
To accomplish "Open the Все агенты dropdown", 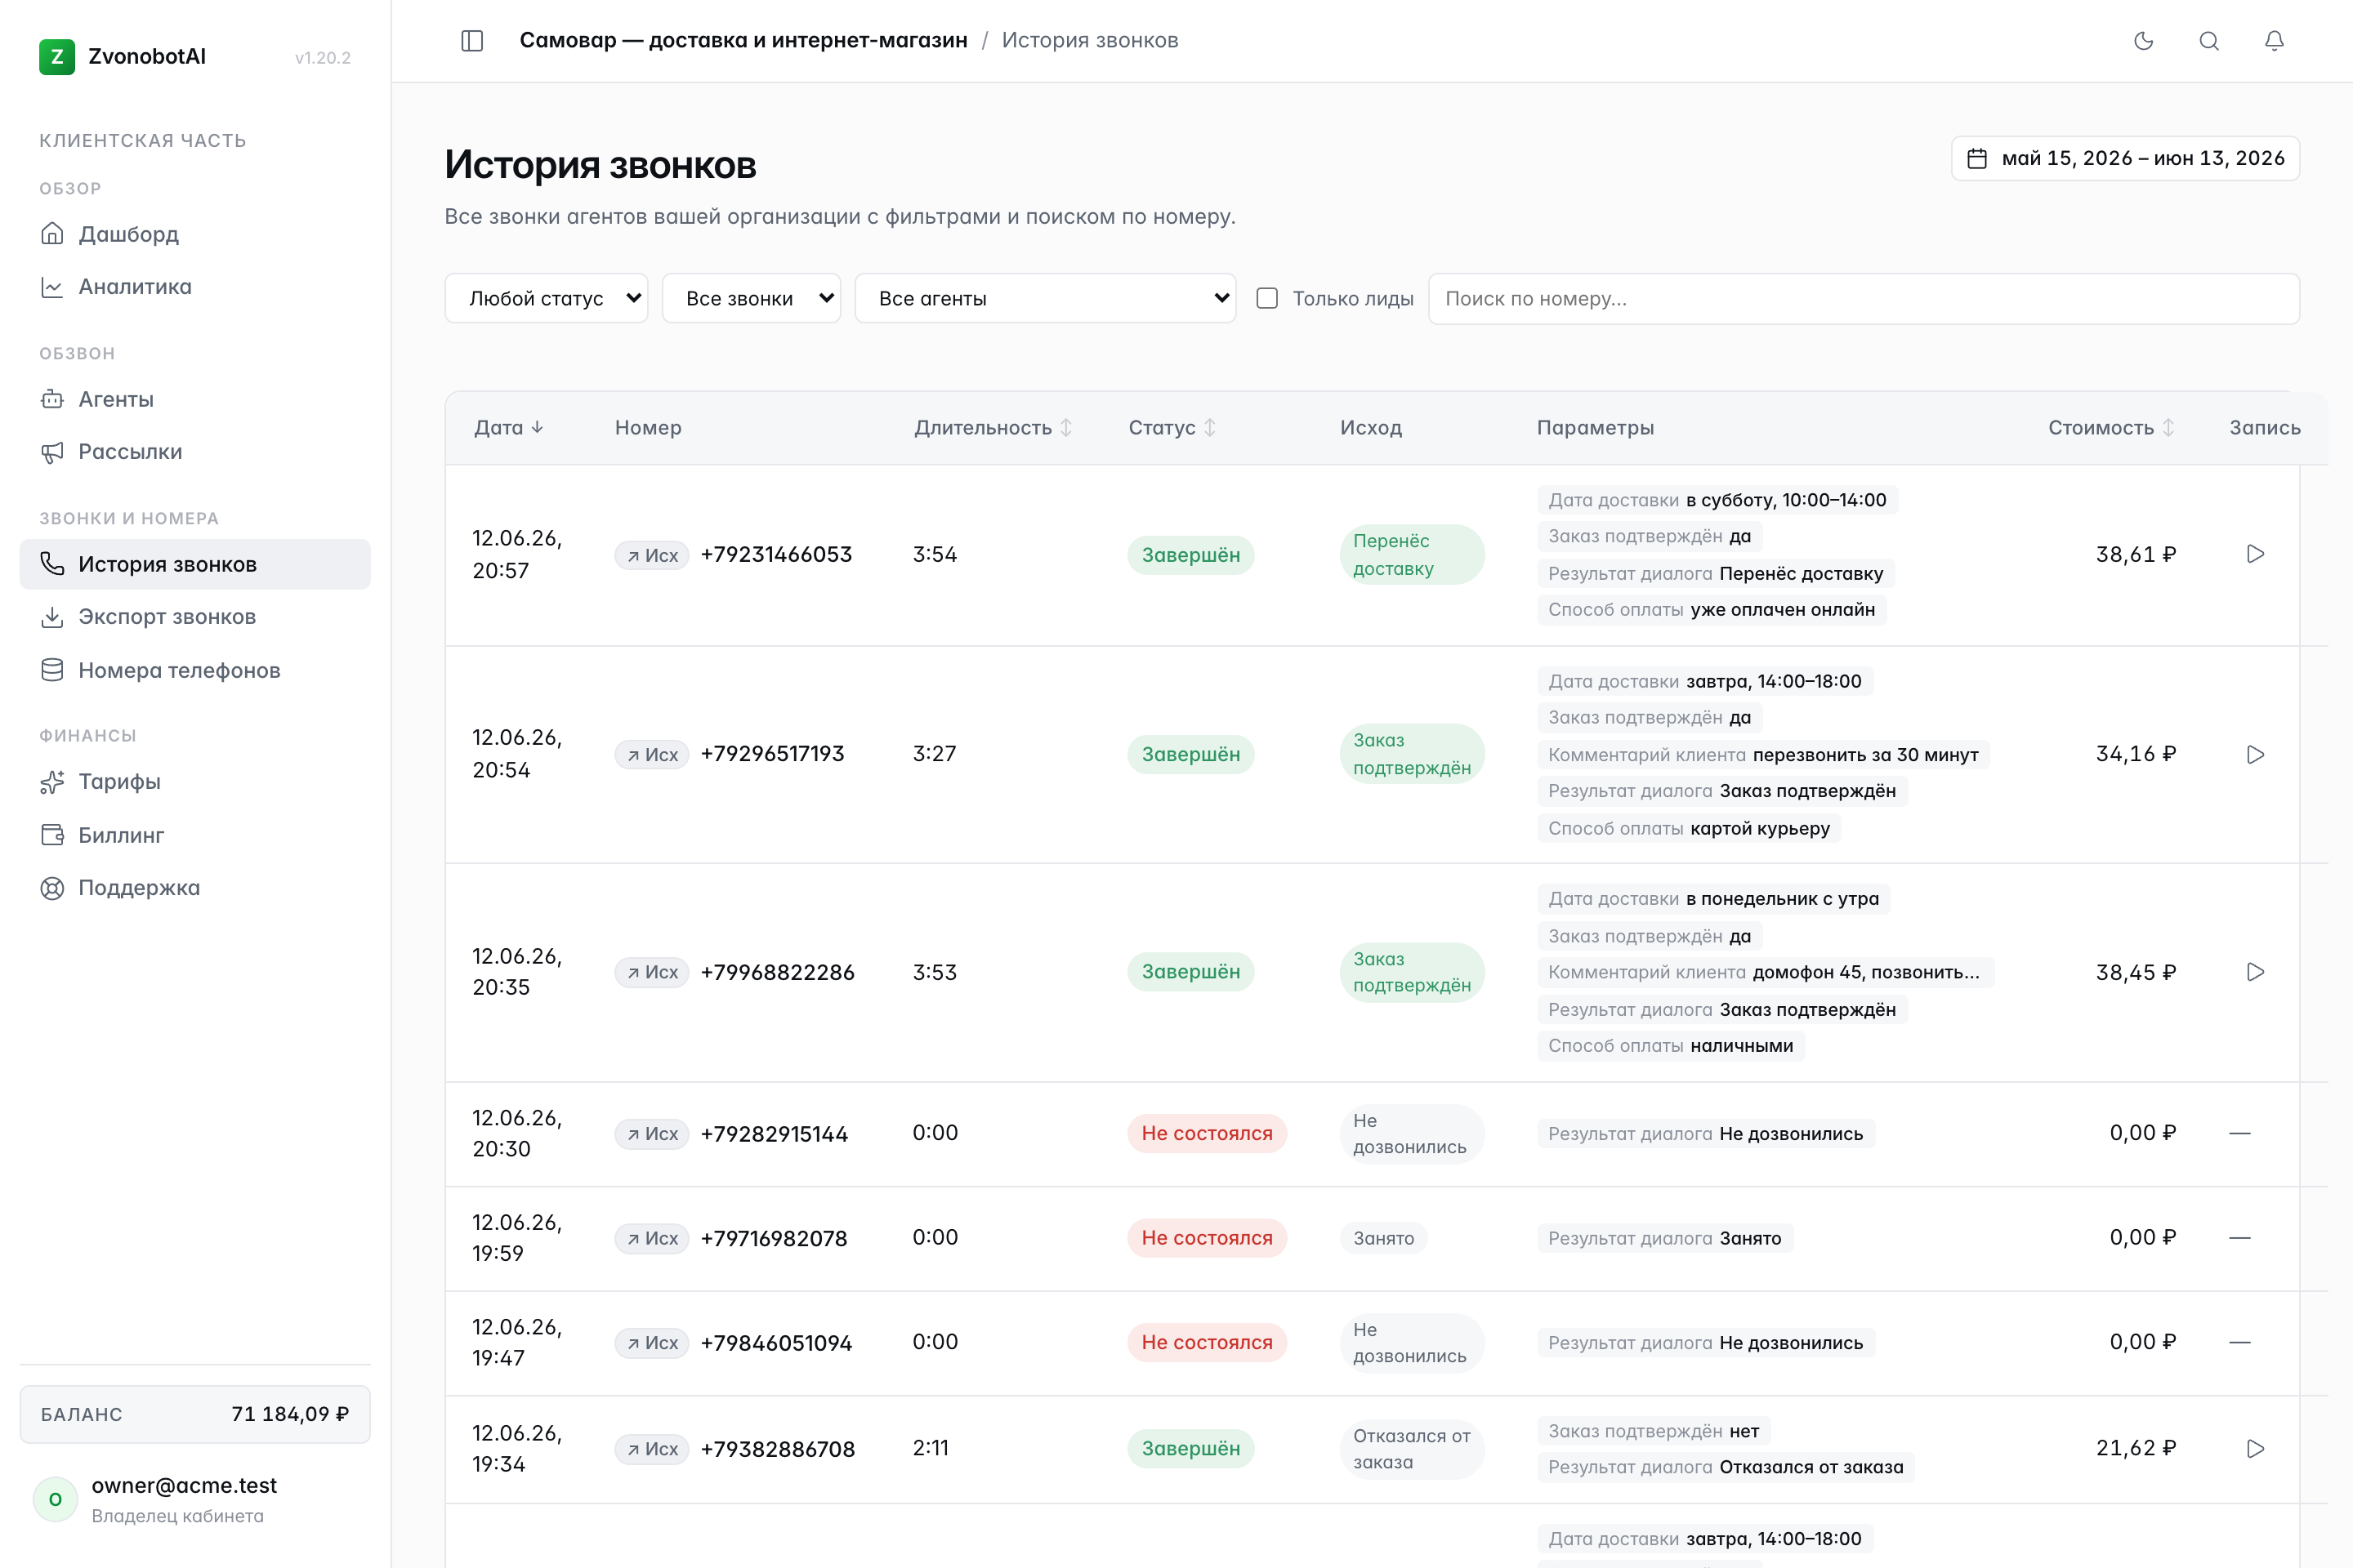I will [x=1046, y=298].
